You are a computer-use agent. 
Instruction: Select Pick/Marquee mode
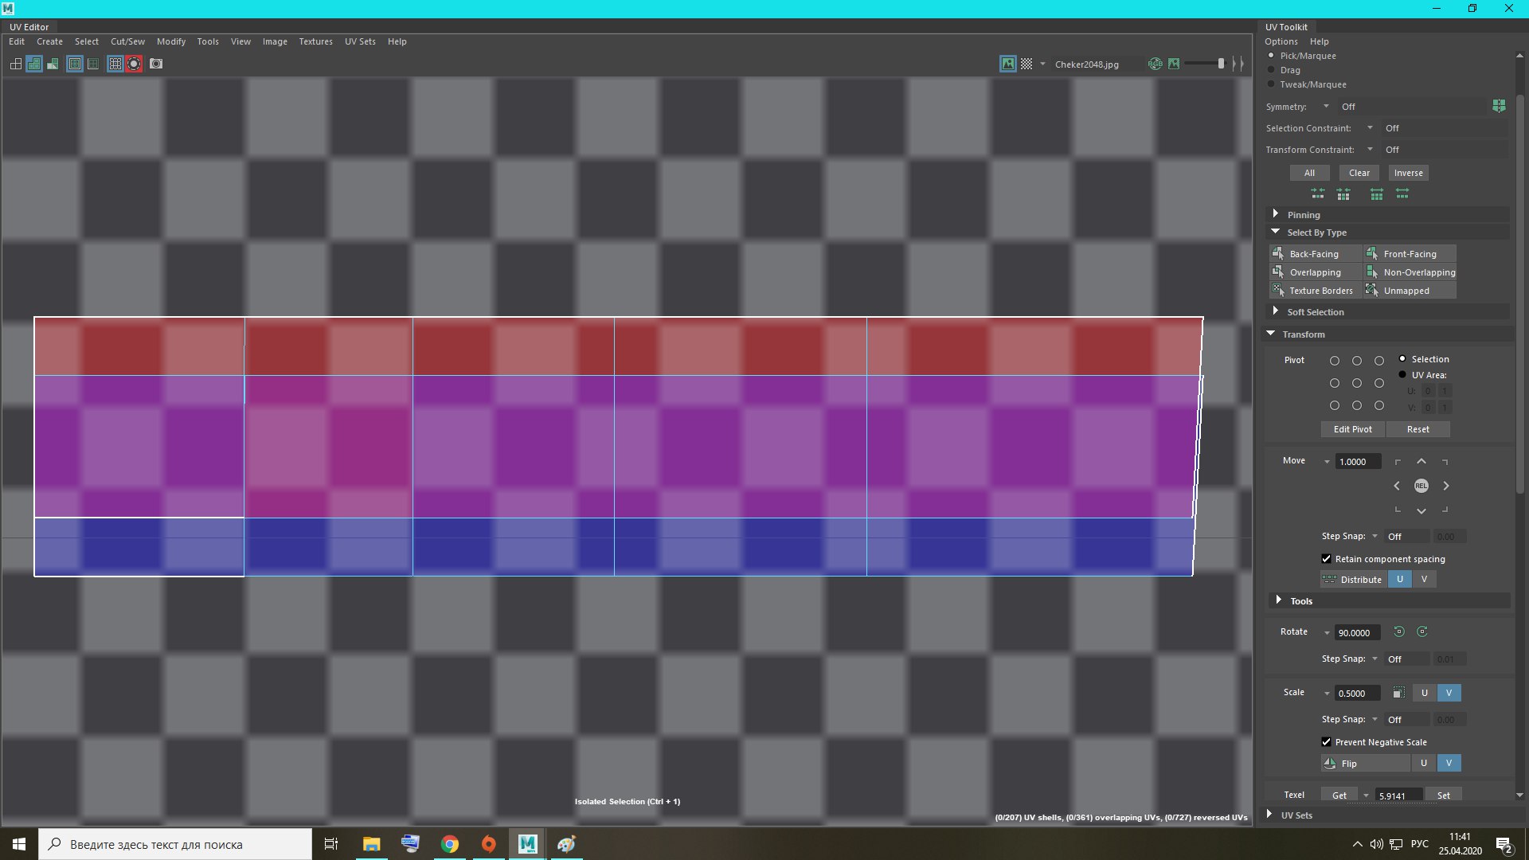coord(1271,56)
